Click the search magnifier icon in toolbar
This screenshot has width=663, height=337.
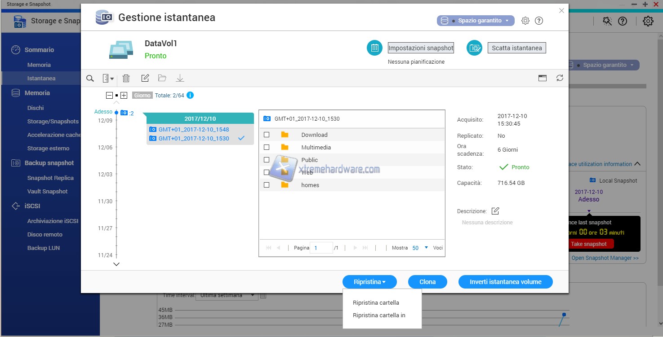pos(90,79)
